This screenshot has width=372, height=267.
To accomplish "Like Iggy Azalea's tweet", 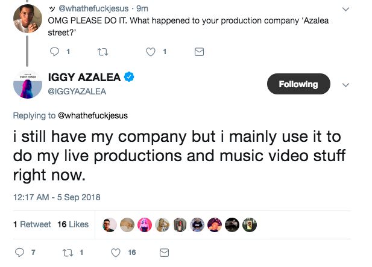I will 116,253.
